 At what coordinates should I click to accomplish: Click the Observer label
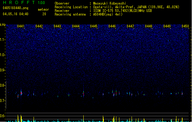[62, 3]
